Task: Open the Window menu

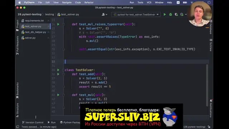Action: [x=159, y=3]
